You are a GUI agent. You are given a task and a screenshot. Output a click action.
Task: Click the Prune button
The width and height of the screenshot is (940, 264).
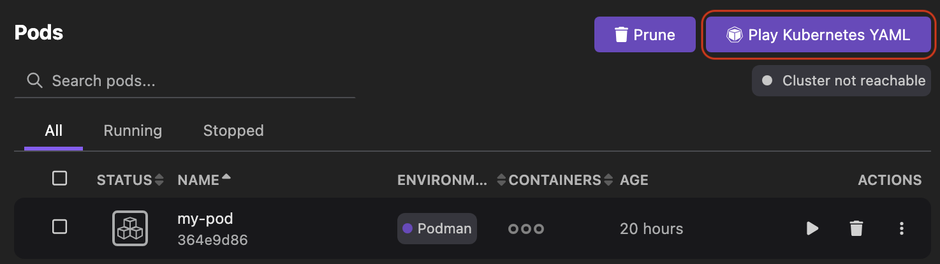(x=645, y=34)
